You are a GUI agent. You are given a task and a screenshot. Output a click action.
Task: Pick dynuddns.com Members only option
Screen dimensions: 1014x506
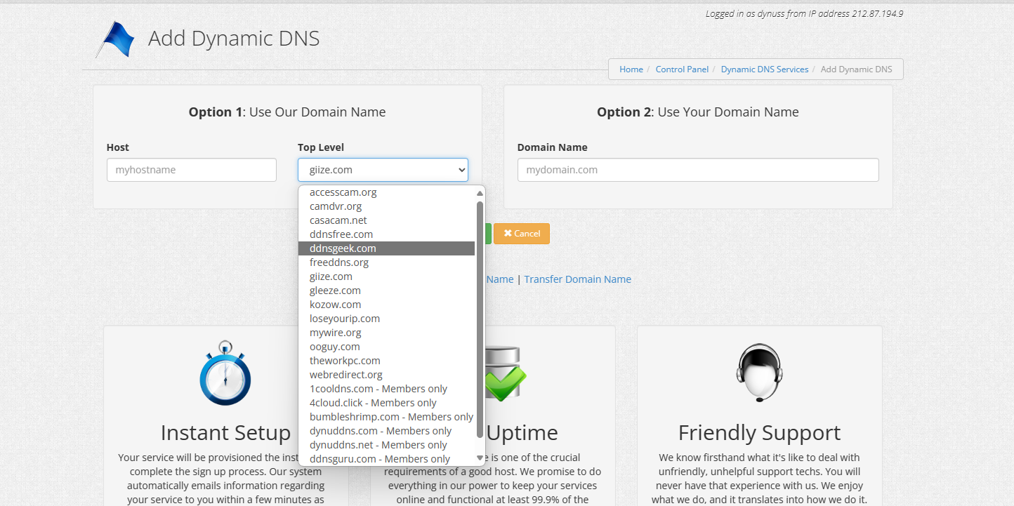coord(386,431)
